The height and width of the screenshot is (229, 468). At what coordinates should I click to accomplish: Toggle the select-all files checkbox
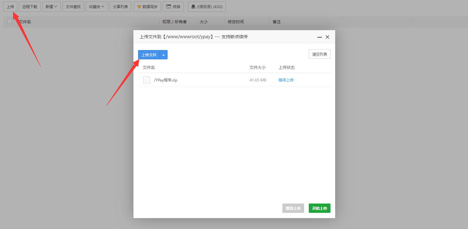tap(10, 21)
